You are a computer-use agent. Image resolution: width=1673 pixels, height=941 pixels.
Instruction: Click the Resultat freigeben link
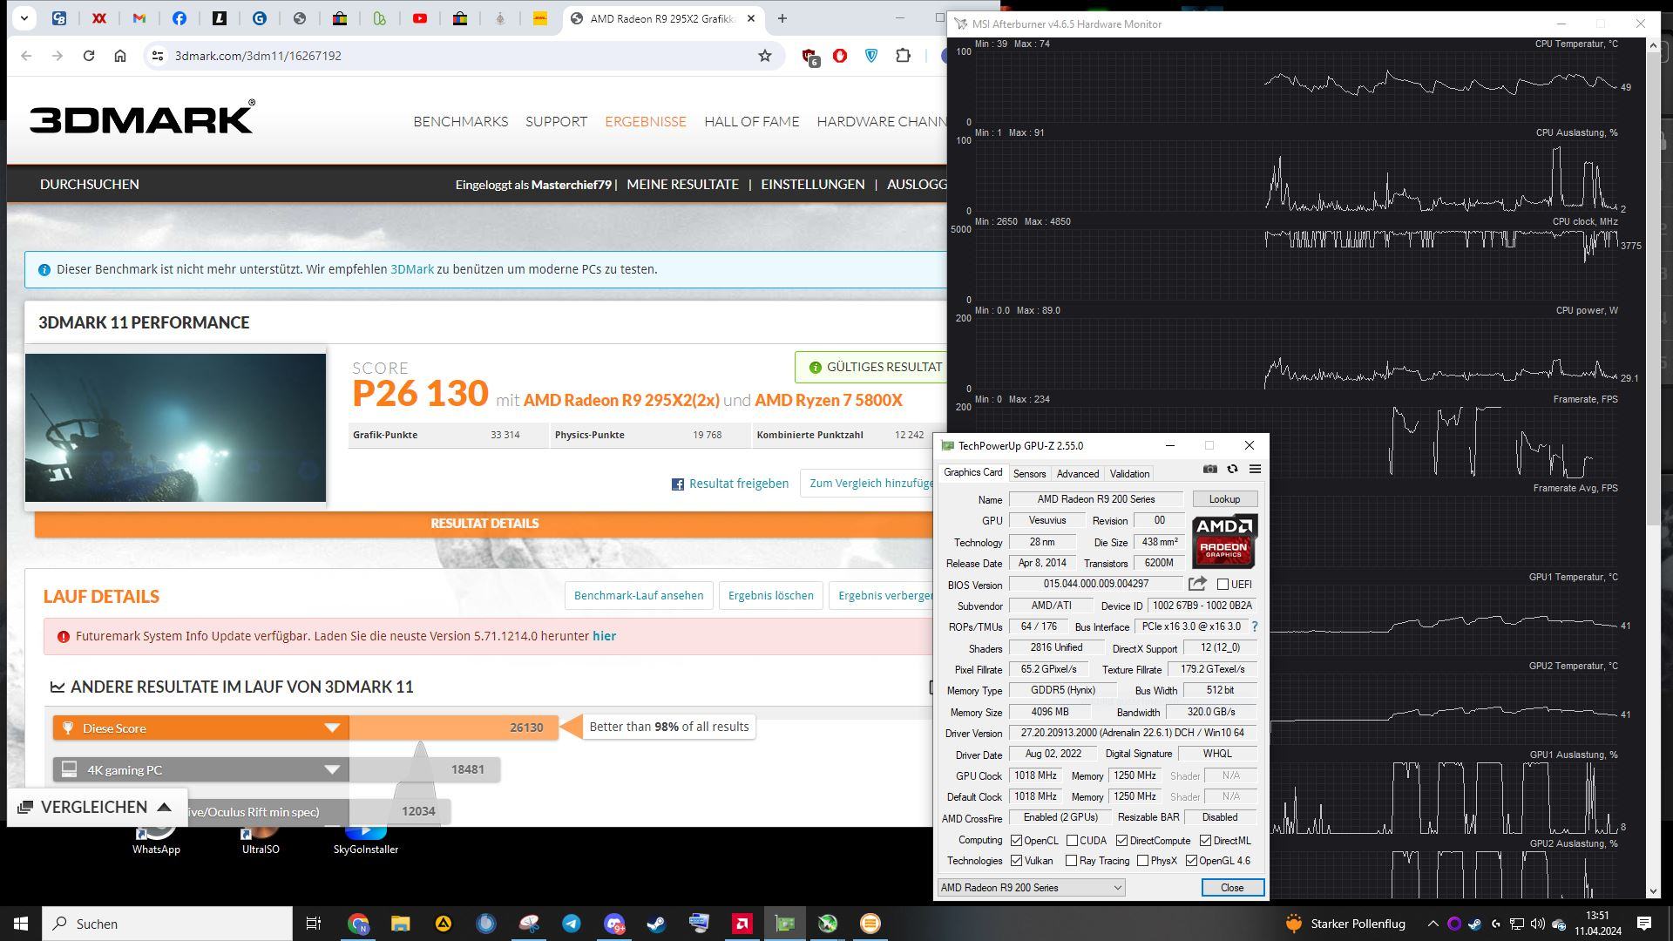[738, 484]
